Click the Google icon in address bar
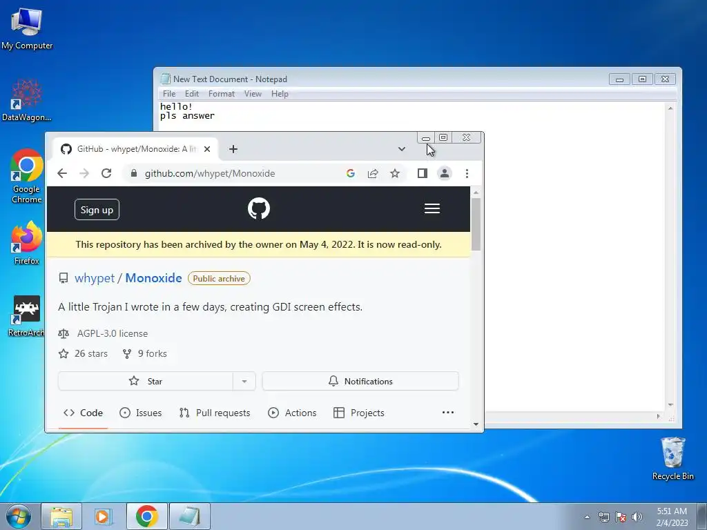 (x=350, y=173)
